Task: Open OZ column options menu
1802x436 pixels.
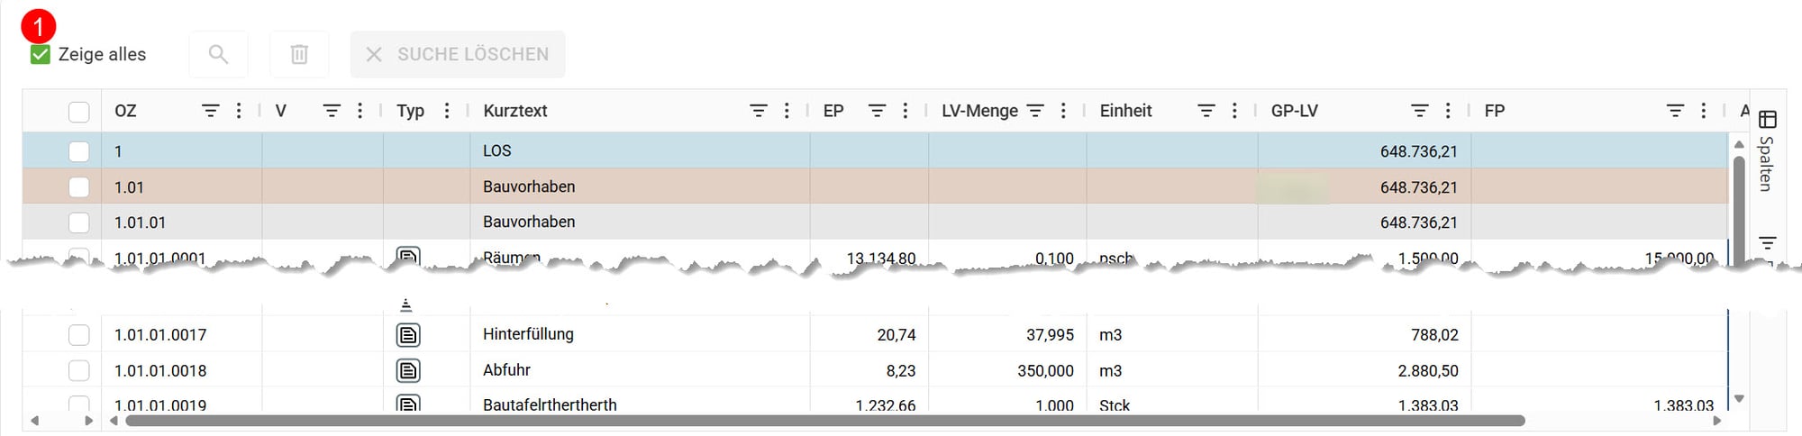Action: coord(239,111)
